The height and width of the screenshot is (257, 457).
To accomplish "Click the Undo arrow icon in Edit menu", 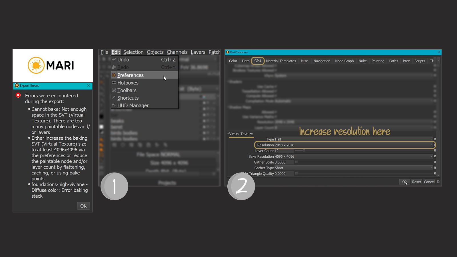I will tap(114, 59).
